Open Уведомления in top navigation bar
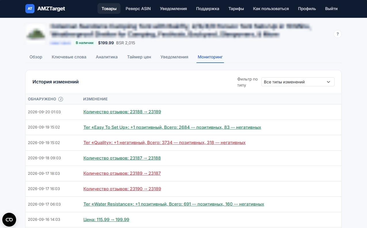Viewport: 367px width, 228px height. pos(173,9)
